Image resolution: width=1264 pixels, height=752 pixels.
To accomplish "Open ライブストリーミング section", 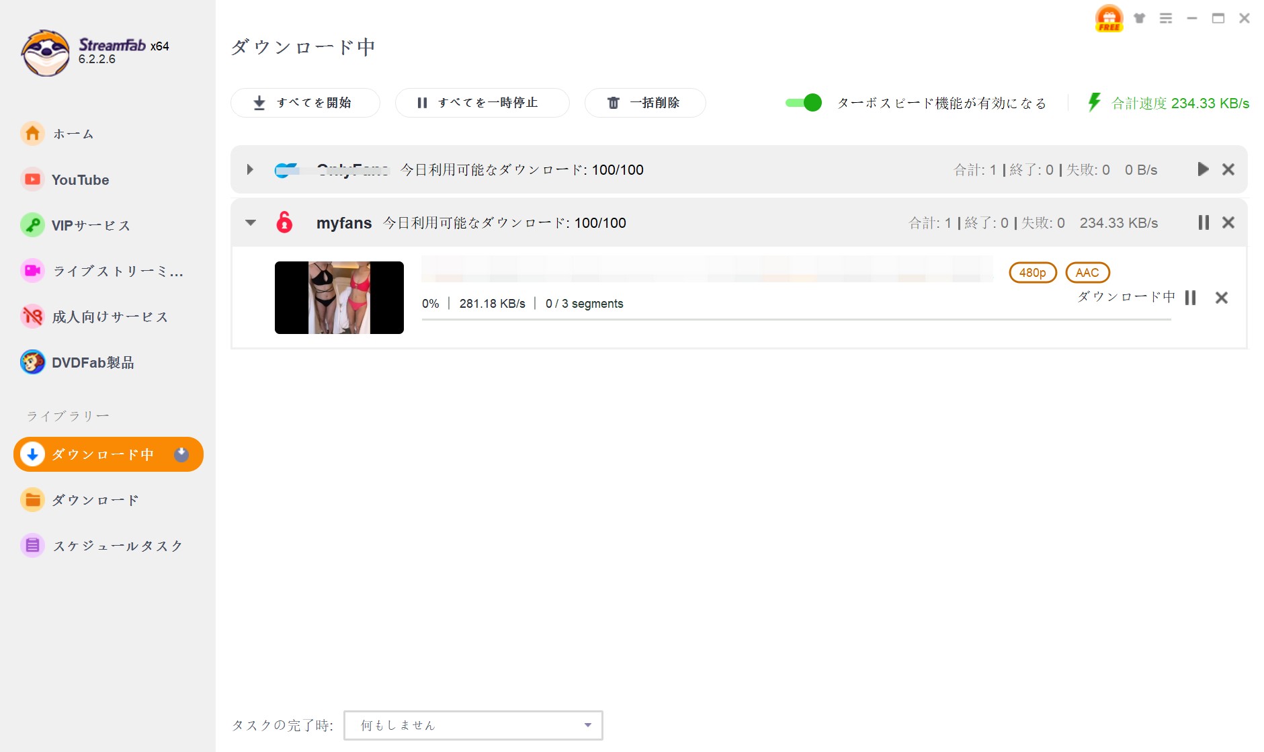I will [x=102, y=271].
